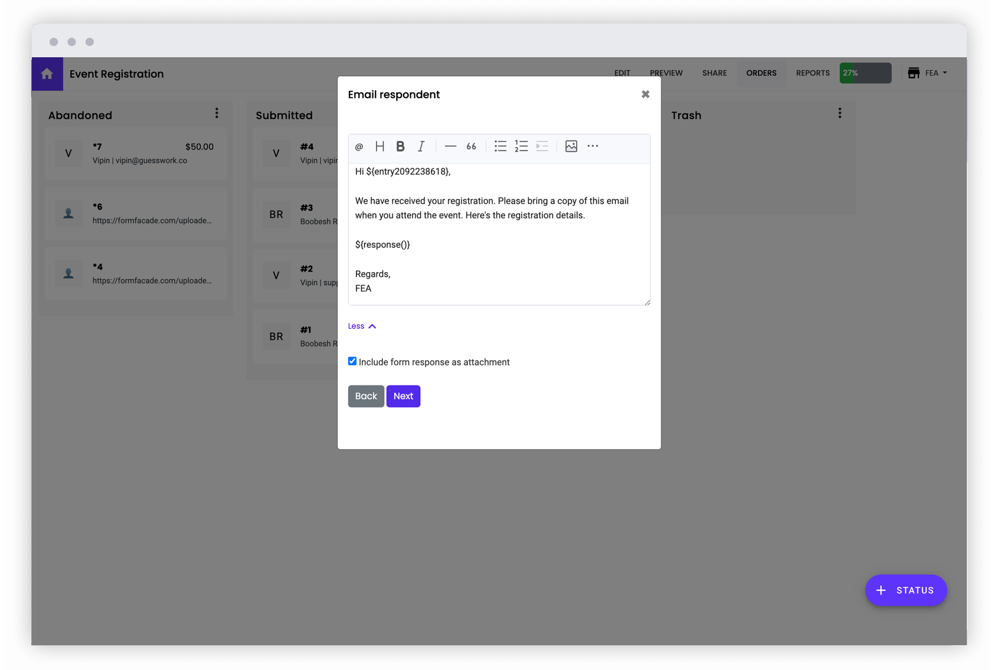Switch to the ORDERS tab
991x670 pixels.
pyautogui.click(x=761, y=73)
